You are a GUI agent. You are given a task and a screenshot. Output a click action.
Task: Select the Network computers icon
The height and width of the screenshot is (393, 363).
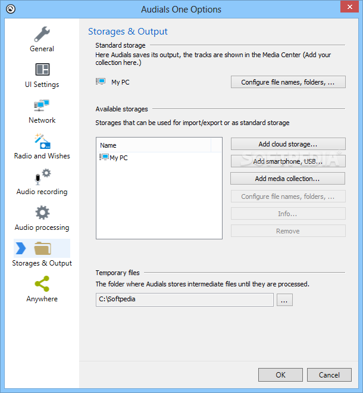click(x=42, y=105)
